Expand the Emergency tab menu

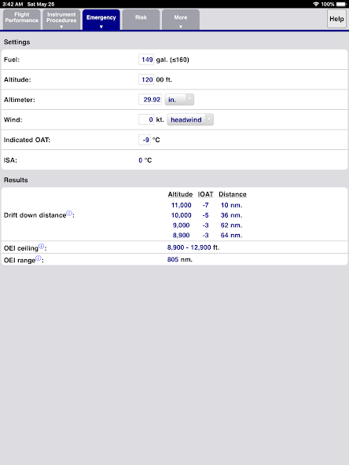coord(101,20)
